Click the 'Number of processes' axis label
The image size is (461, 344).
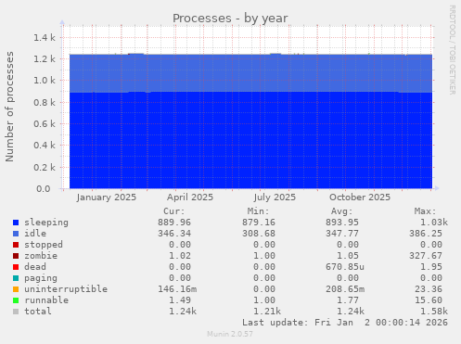click(x=9, y=107)
